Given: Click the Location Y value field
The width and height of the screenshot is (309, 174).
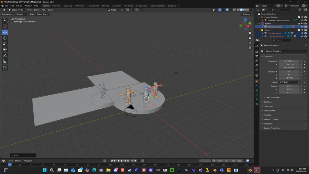Looking at the screenshot, I should (289, 64).
